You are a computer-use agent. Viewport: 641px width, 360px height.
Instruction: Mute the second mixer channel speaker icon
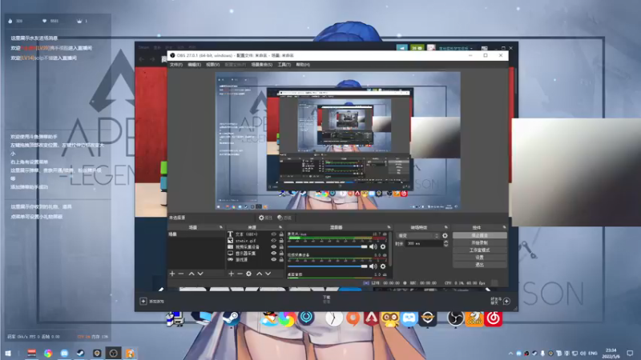tap(373, 266)
